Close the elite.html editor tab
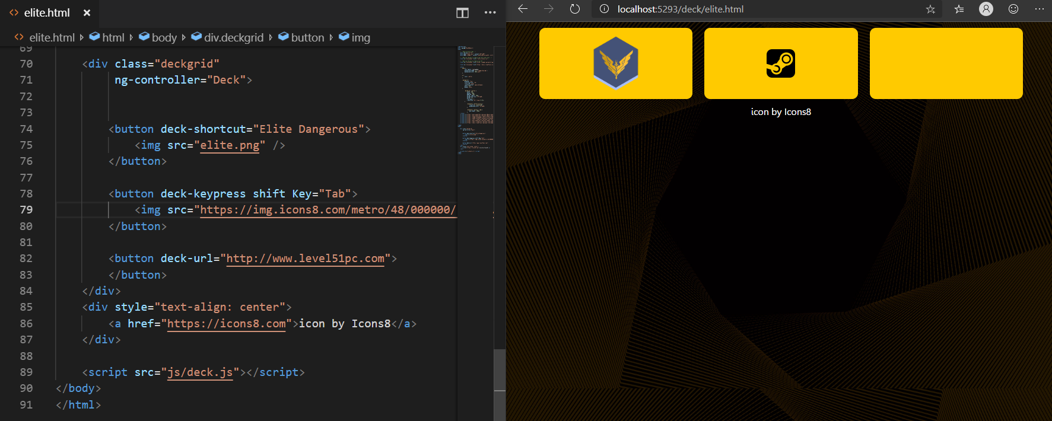 coord(87,12)
